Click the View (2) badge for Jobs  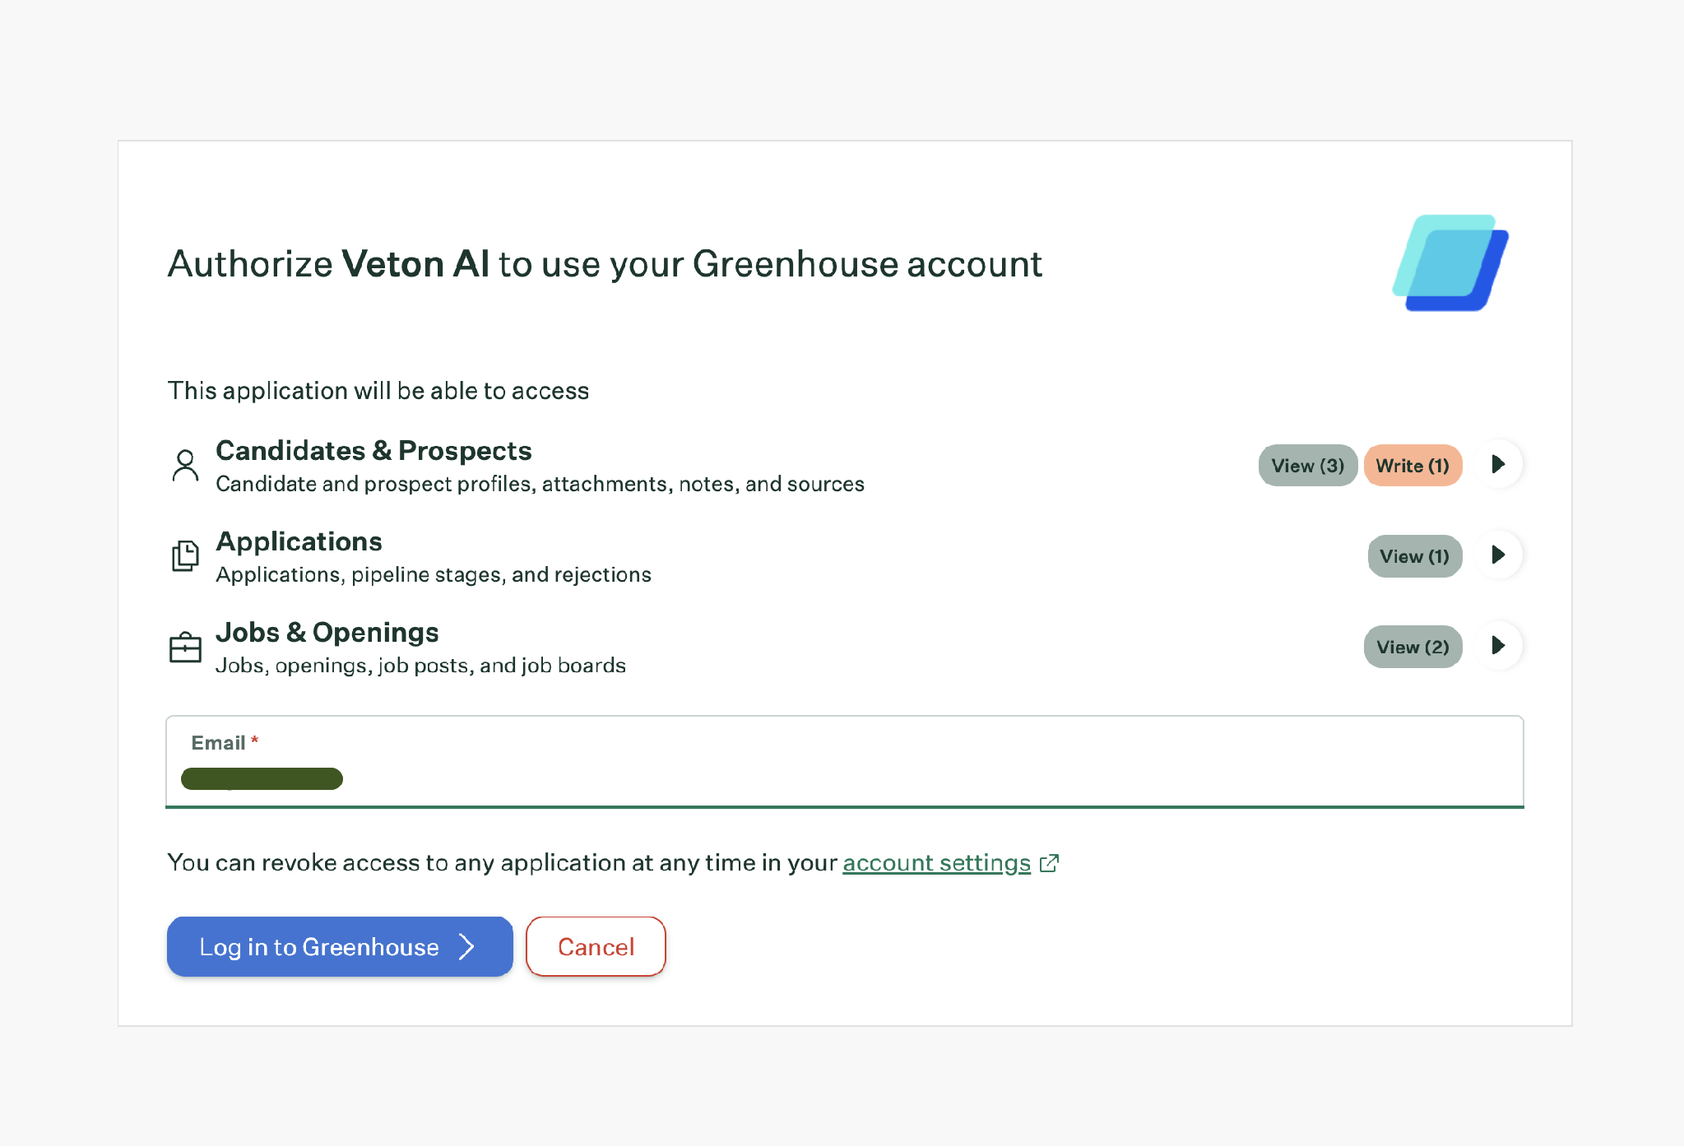[x=1413, y=648]
